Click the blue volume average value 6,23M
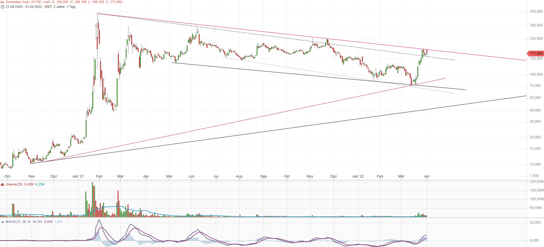The height and width of the screenshot is (247, 544). coord(40,184)
